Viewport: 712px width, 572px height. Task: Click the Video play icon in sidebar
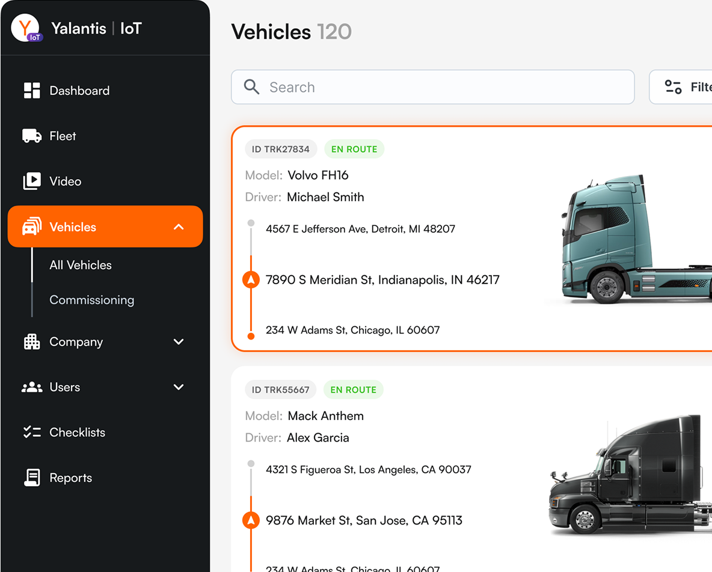[x=32, y=181]
